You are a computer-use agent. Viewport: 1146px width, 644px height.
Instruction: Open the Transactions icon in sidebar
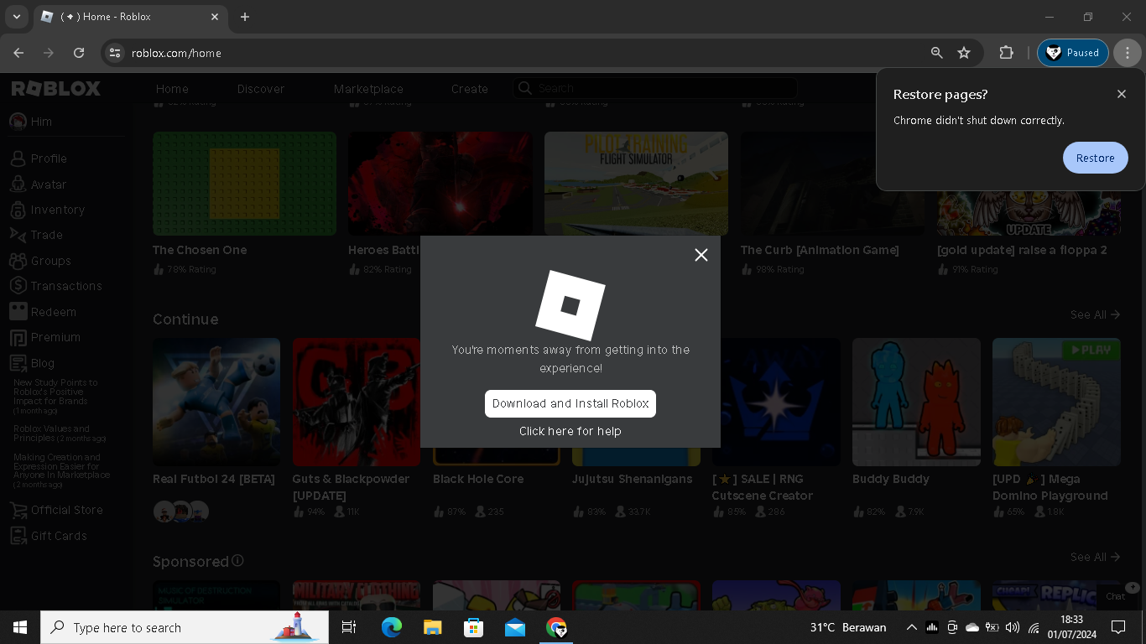(18, 286)
